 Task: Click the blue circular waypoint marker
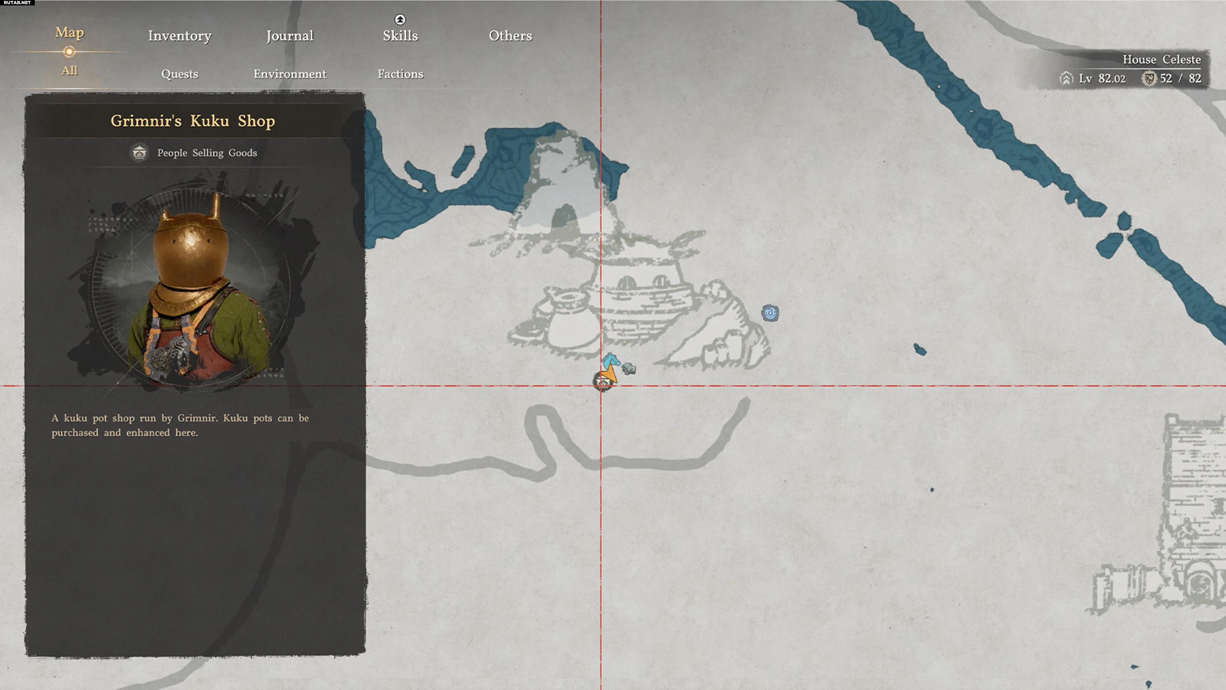tap(770, 313)
